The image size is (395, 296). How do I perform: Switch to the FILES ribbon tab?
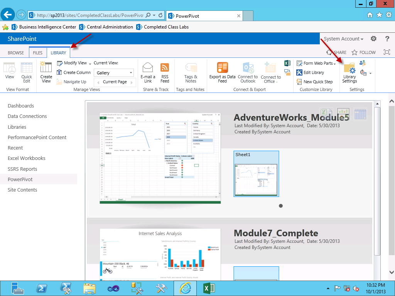tap(37, 52)
